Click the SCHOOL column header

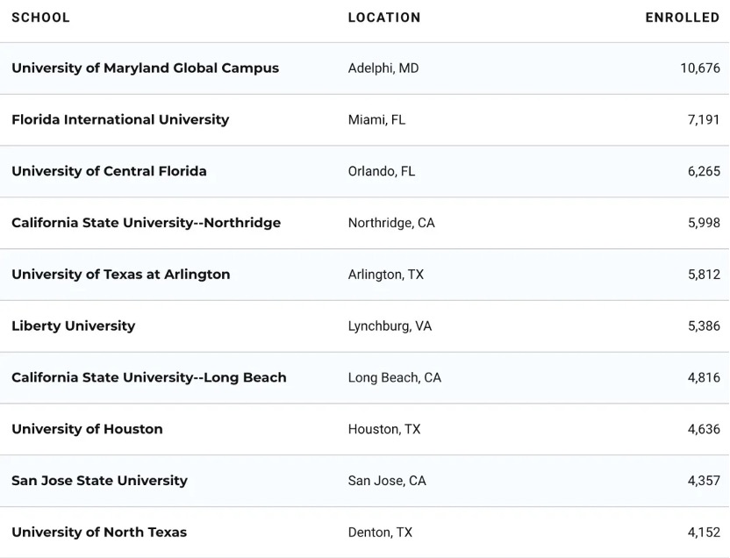[40, 18]
